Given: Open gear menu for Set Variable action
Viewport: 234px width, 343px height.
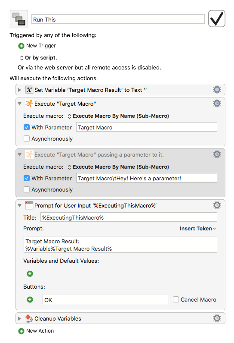Looking at the screenshot, I should tap(217, 90).
